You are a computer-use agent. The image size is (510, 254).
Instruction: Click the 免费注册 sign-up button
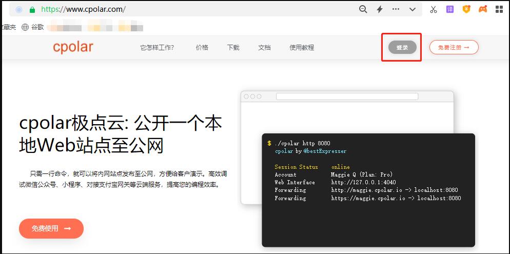454,48
